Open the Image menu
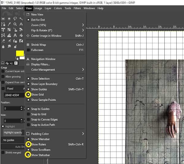 pos(38,8)
